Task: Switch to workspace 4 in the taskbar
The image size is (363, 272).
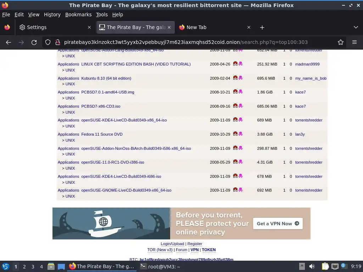Action: 41,267
